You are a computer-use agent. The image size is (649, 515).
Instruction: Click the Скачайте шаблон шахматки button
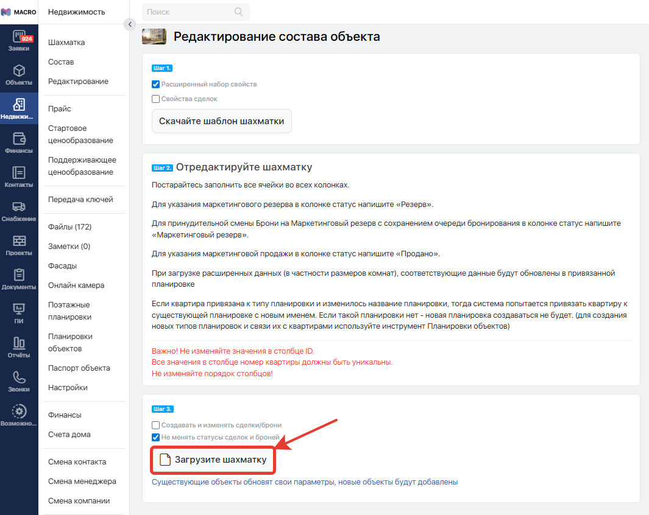click(x=221, y=121)
